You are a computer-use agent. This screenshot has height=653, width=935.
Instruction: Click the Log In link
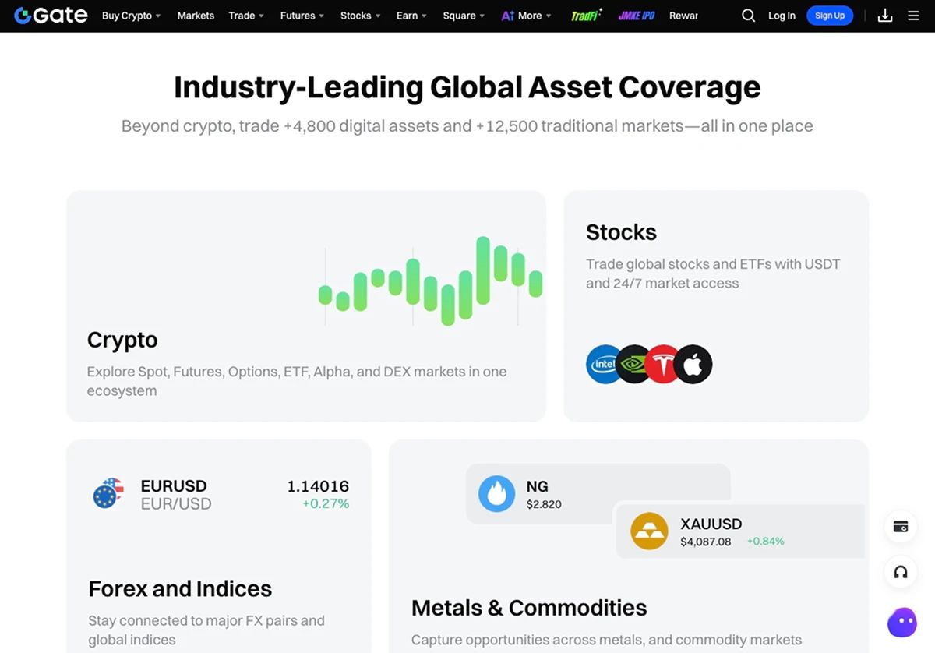click(782, 16)
